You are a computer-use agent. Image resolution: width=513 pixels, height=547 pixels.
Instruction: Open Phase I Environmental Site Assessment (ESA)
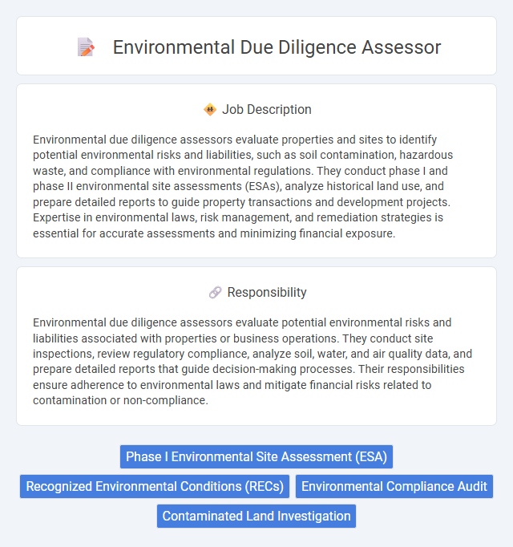click(256, 456)
